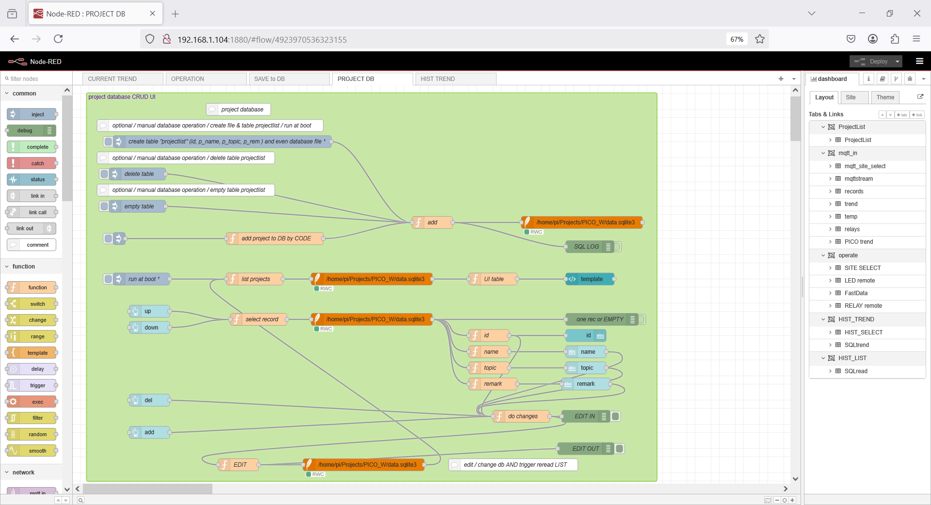Trigger the 'empty table' inject button
The image size is (931, 505).
pyautogui.click(x=104, y=206)
